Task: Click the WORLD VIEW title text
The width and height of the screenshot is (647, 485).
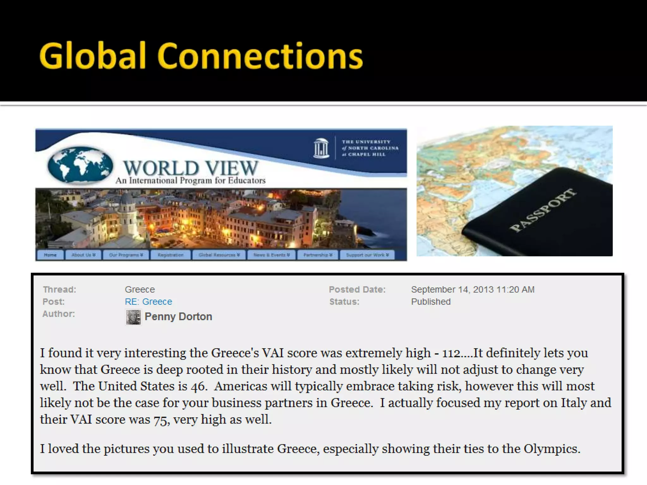Action: click(190, 168)
